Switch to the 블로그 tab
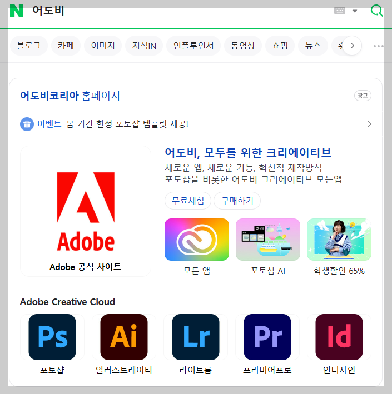Viewport: 392px width, 394px height. tap(29, 46)
